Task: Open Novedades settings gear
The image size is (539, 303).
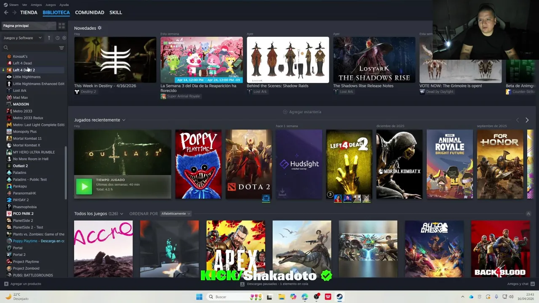Action: click(100, 28)
